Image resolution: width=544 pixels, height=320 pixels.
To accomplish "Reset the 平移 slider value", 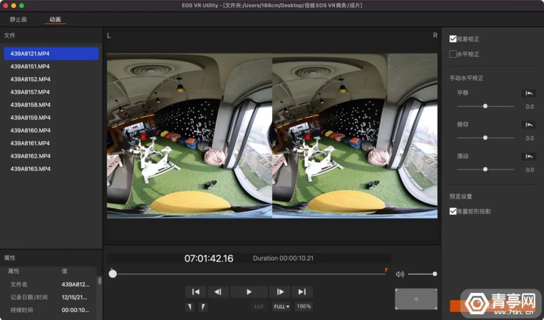I will (x=529, y=93).
